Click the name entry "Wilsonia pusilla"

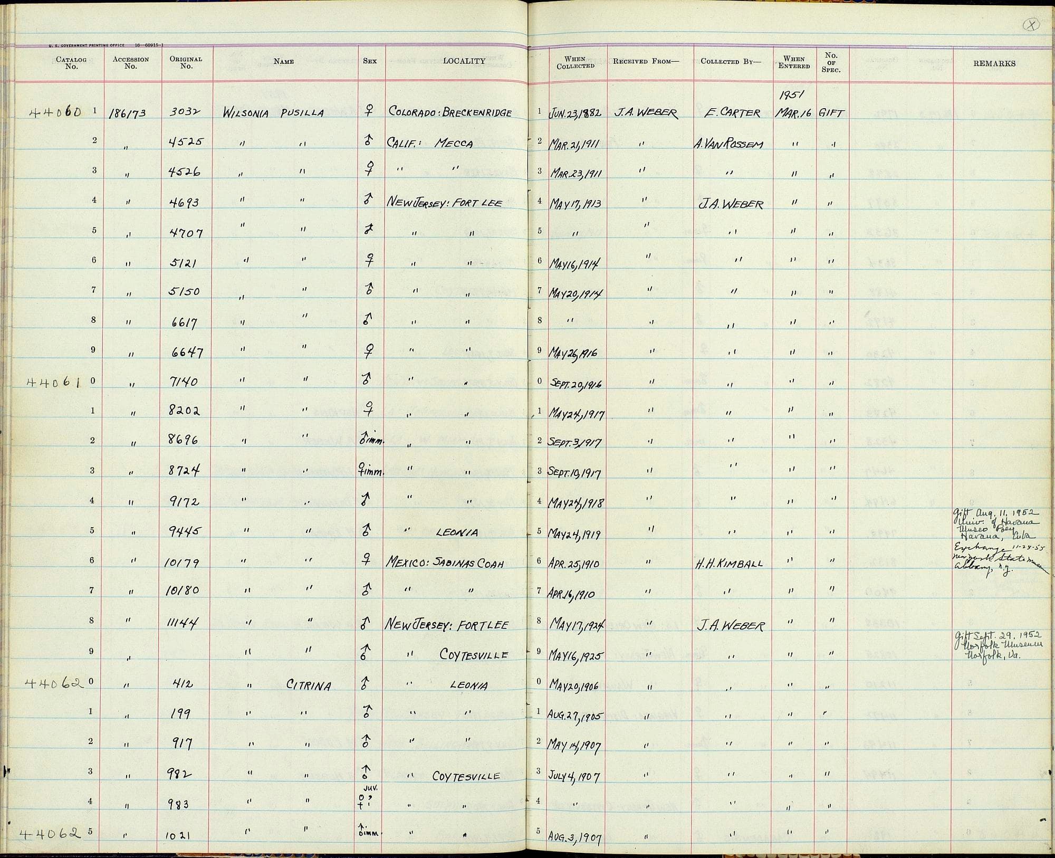coord(273,112)
